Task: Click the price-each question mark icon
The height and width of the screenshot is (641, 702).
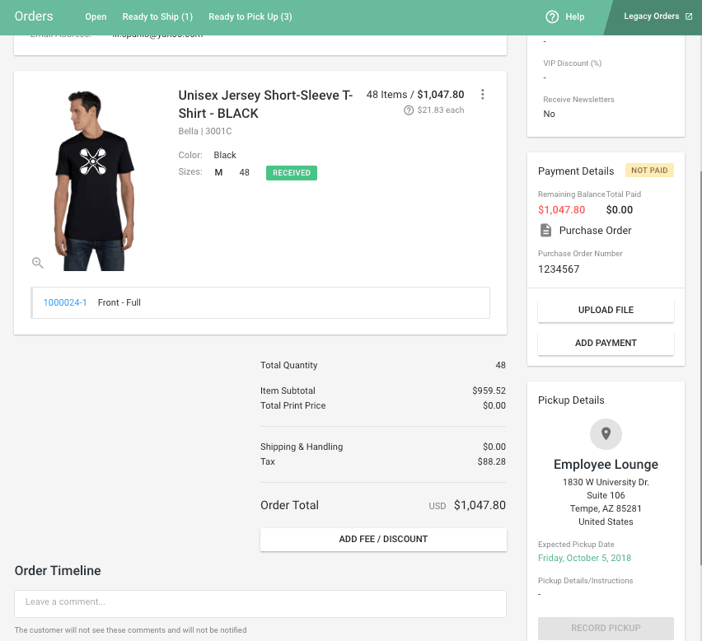Action: (409, 110)
